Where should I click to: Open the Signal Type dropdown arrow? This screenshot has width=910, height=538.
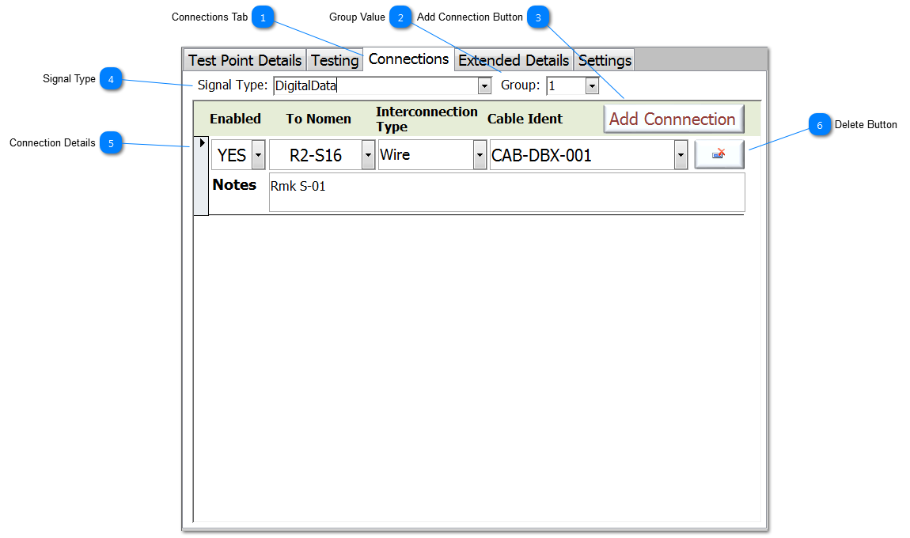[x=484, y=86]
